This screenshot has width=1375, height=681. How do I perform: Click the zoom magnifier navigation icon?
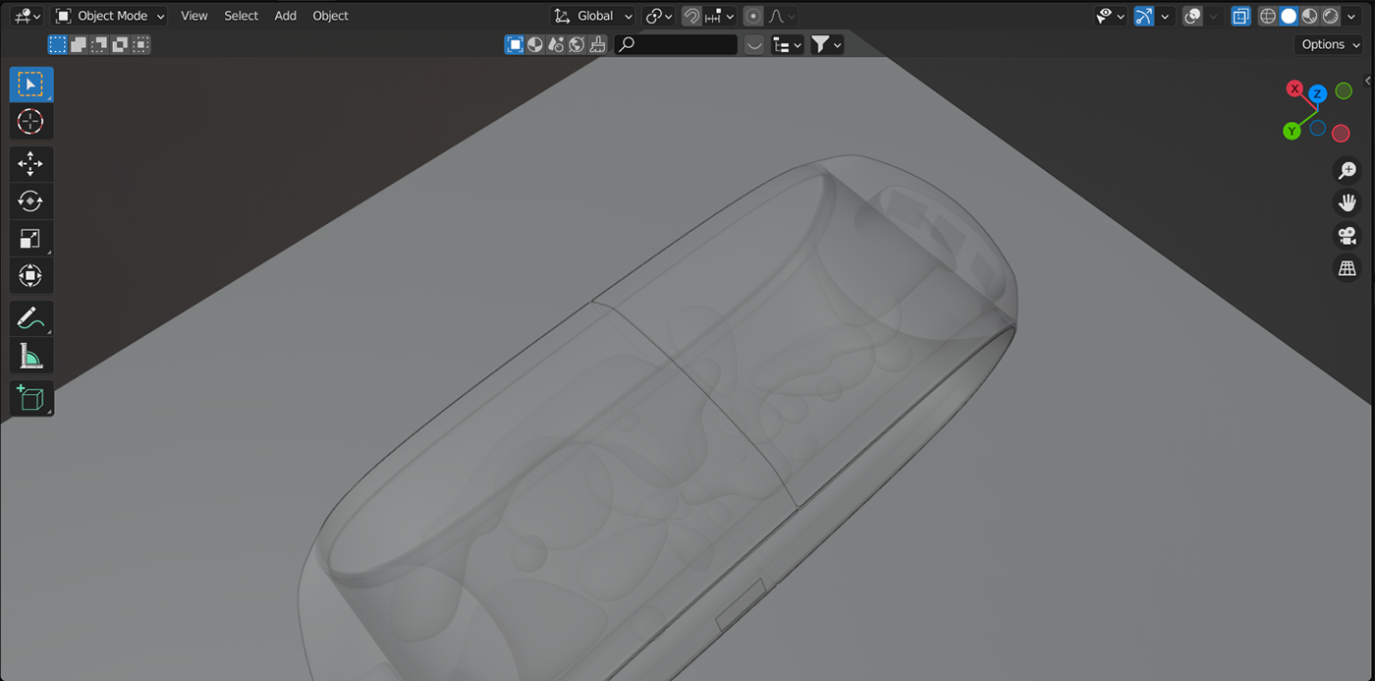(x=1346, y=170)
